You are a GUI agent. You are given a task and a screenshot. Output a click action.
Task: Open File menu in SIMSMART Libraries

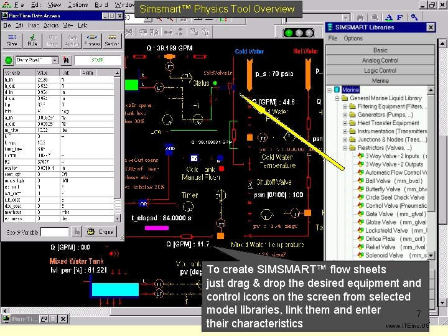pos(332,39)
